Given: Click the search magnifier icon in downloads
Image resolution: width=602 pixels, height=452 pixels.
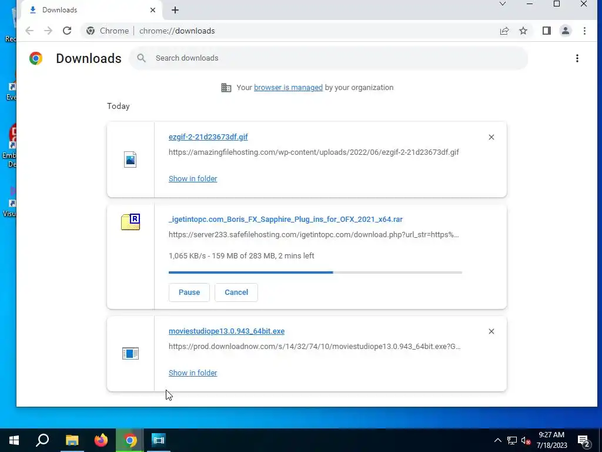Looking at the screenshot, I should pos(141,58).
